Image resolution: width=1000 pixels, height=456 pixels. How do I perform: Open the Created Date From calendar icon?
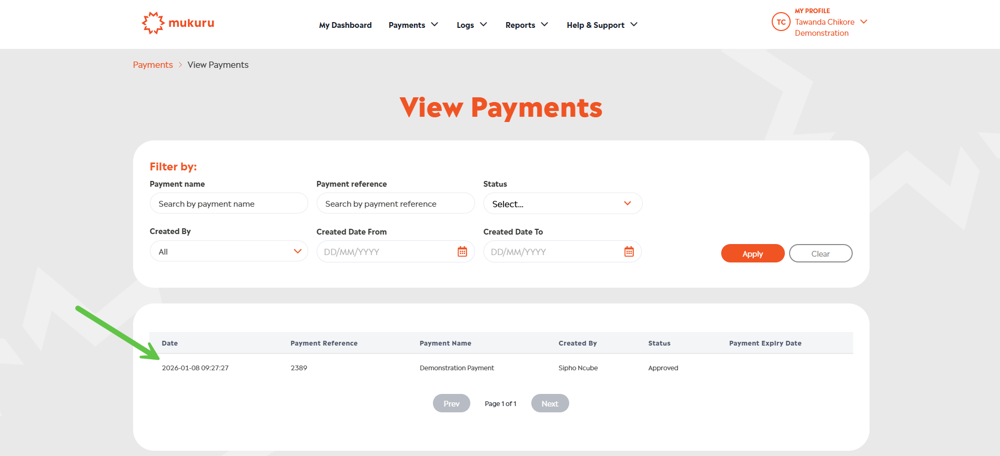coord(462,252)
